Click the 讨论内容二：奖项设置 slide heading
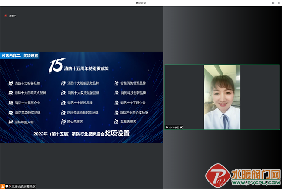Image resolution: width=282 pixels, height=189 pixels. pyautogui.click(x=20, y=55)
